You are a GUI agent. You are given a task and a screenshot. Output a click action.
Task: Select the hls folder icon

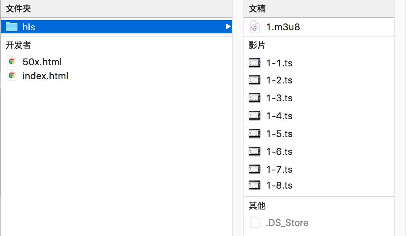(x=12, y=26)
